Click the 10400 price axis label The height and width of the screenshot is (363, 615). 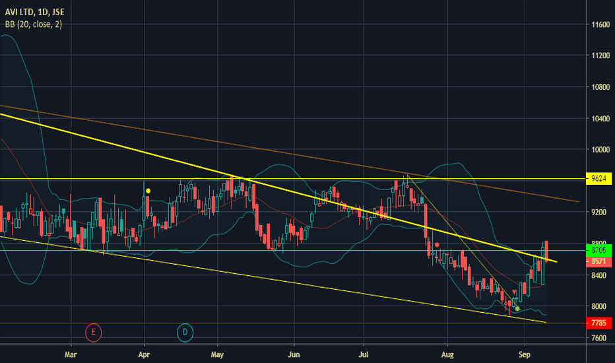point(600,119)
